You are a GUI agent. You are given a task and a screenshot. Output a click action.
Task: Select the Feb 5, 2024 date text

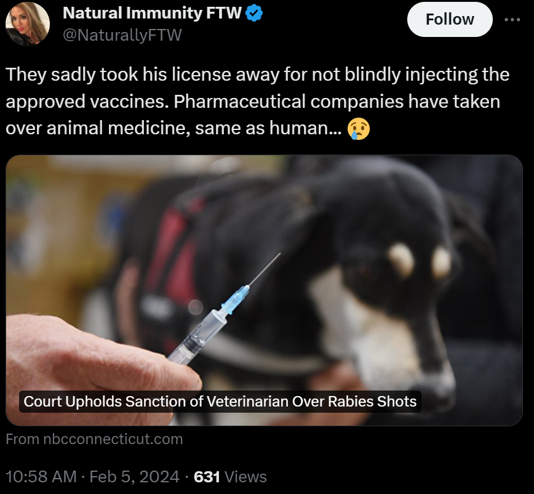pos(135,476)
